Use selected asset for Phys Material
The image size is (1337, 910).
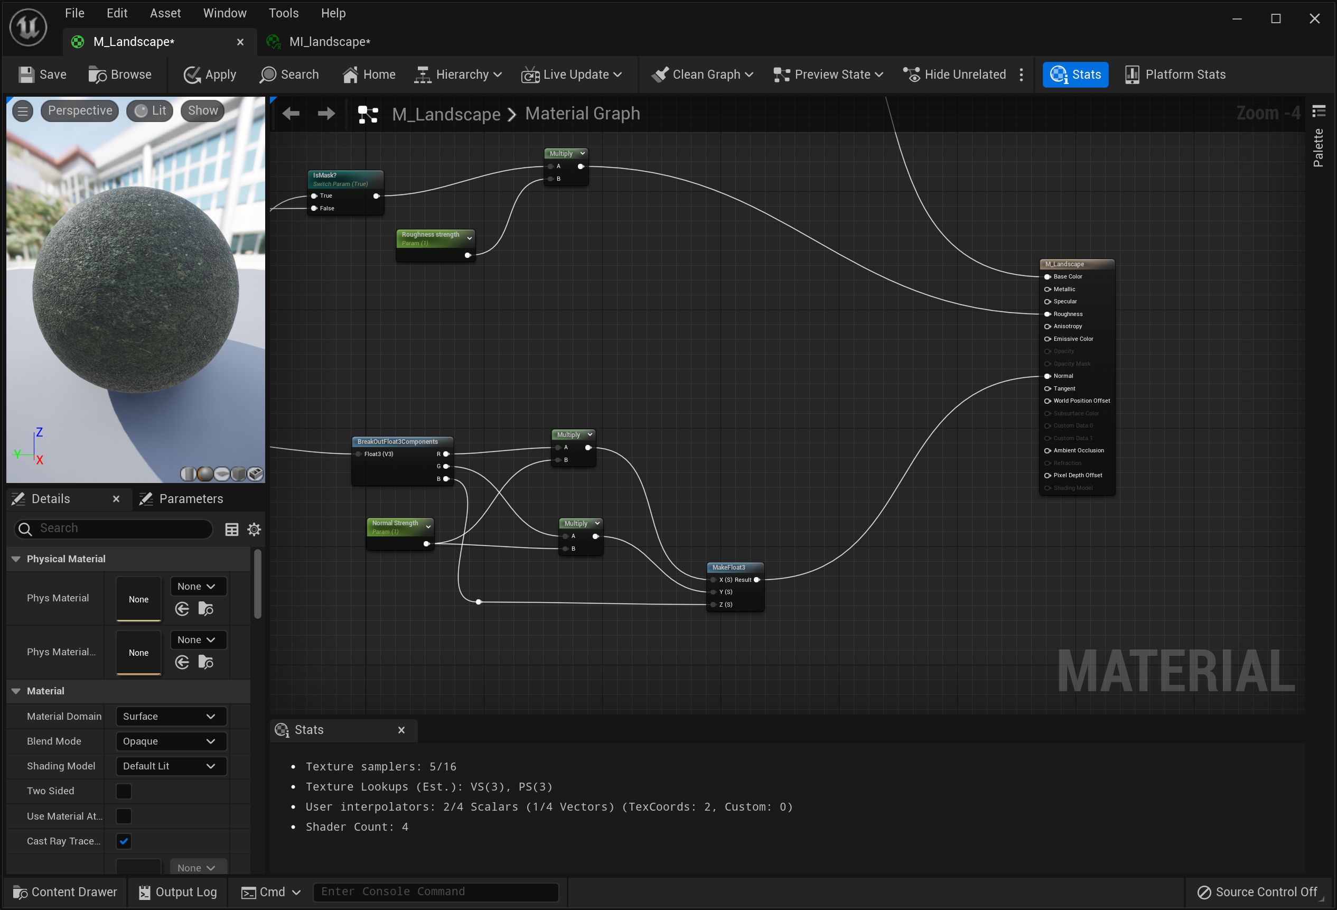tap(182, 609)
